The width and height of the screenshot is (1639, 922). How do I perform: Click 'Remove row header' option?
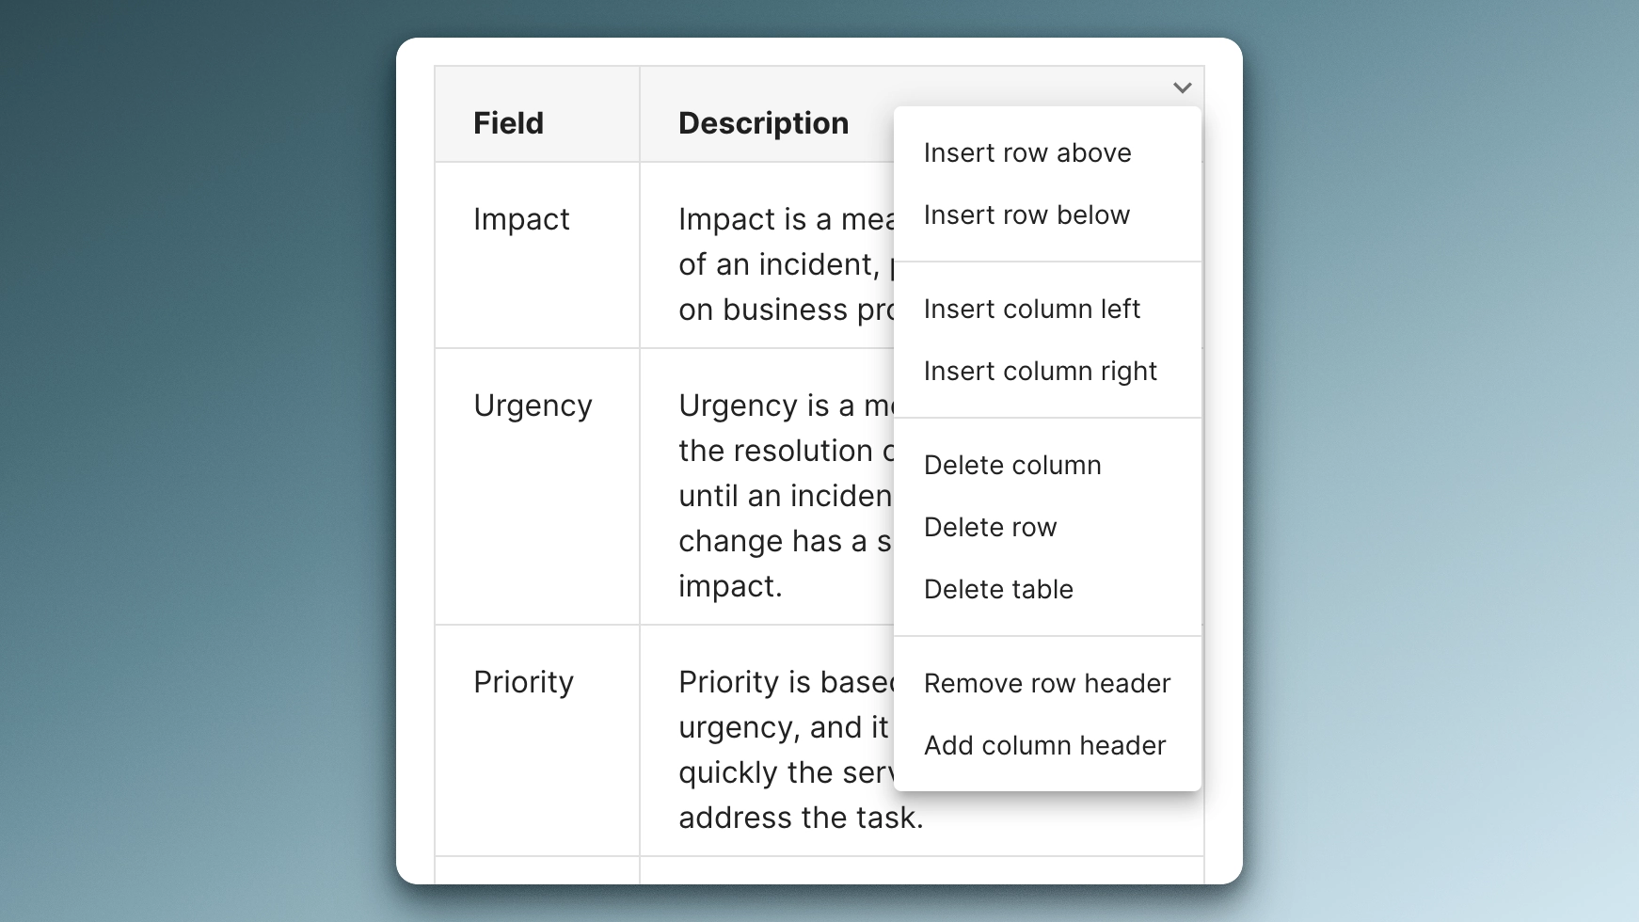(1047, 683)
